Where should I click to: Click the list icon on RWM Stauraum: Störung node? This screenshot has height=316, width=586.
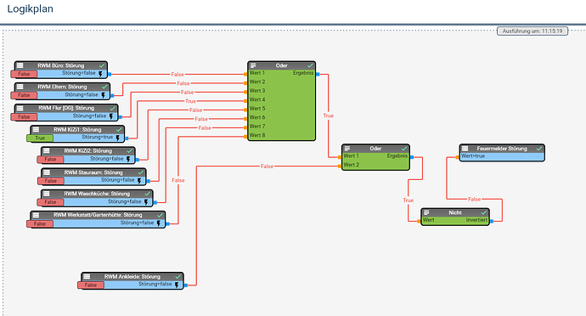[x=47, y=172]
